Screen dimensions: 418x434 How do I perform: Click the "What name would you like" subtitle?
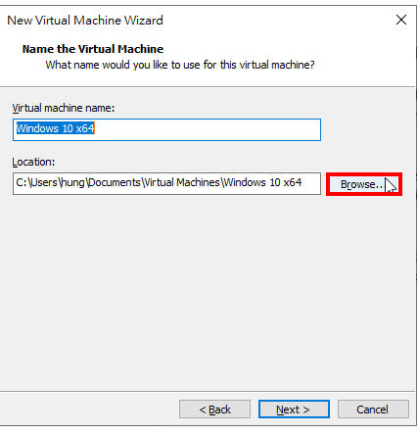click(x=180, y=65)
